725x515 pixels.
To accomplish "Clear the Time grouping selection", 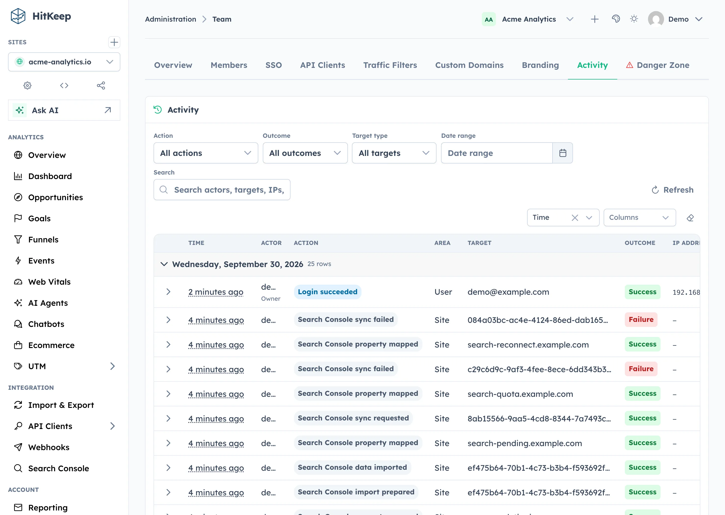I will pos(574,218).
